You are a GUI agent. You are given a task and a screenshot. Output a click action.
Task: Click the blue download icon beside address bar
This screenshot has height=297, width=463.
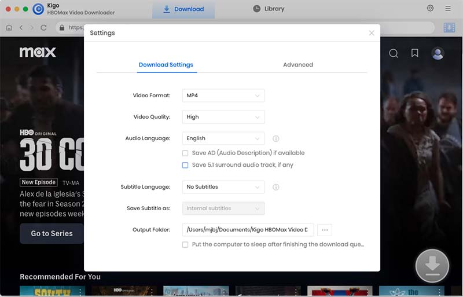pos(449,27)
